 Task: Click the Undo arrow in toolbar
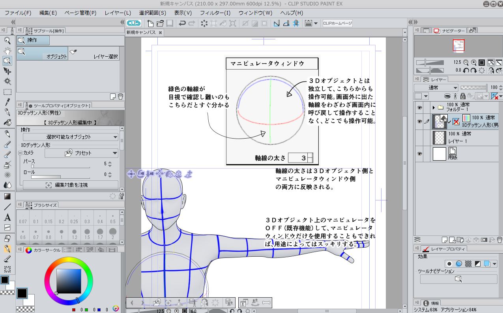point(182,23)
